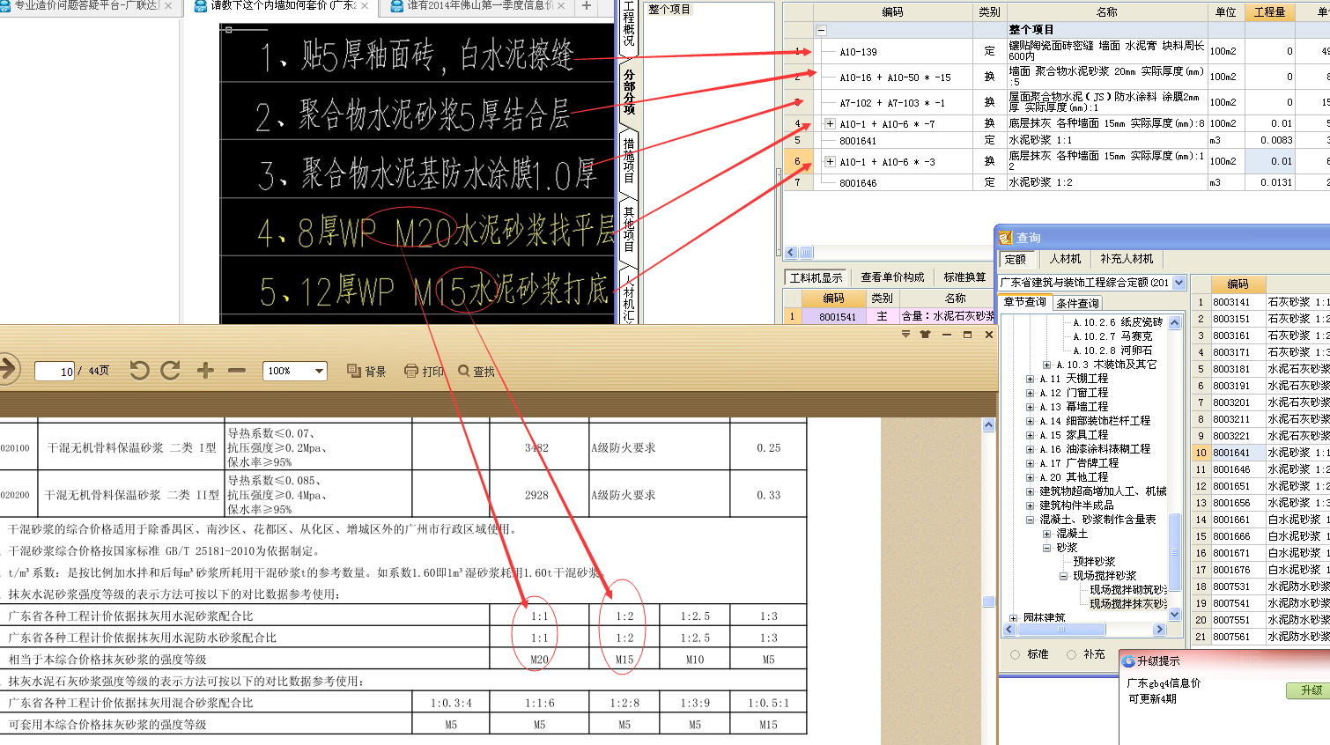Select row 8001646 in the 查询 list

1260,469
